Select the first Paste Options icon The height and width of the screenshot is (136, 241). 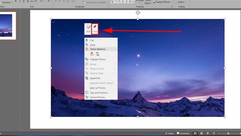coord(92,54)
